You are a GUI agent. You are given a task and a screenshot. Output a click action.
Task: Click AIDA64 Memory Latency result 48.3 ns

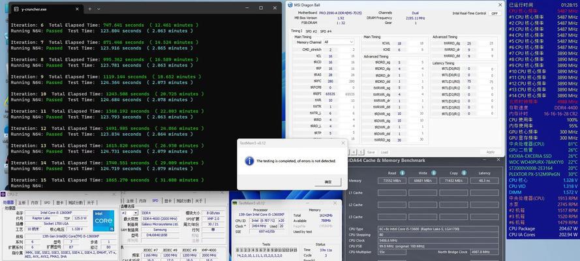484,181
